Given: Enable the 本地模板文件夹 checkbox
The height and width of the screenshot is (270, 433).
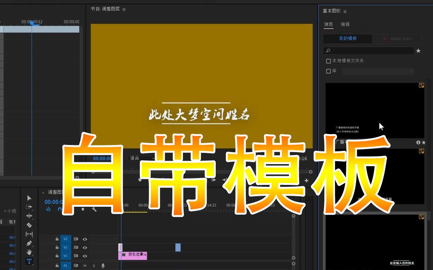Looking at the screenshot, I should tap(329, 61).
